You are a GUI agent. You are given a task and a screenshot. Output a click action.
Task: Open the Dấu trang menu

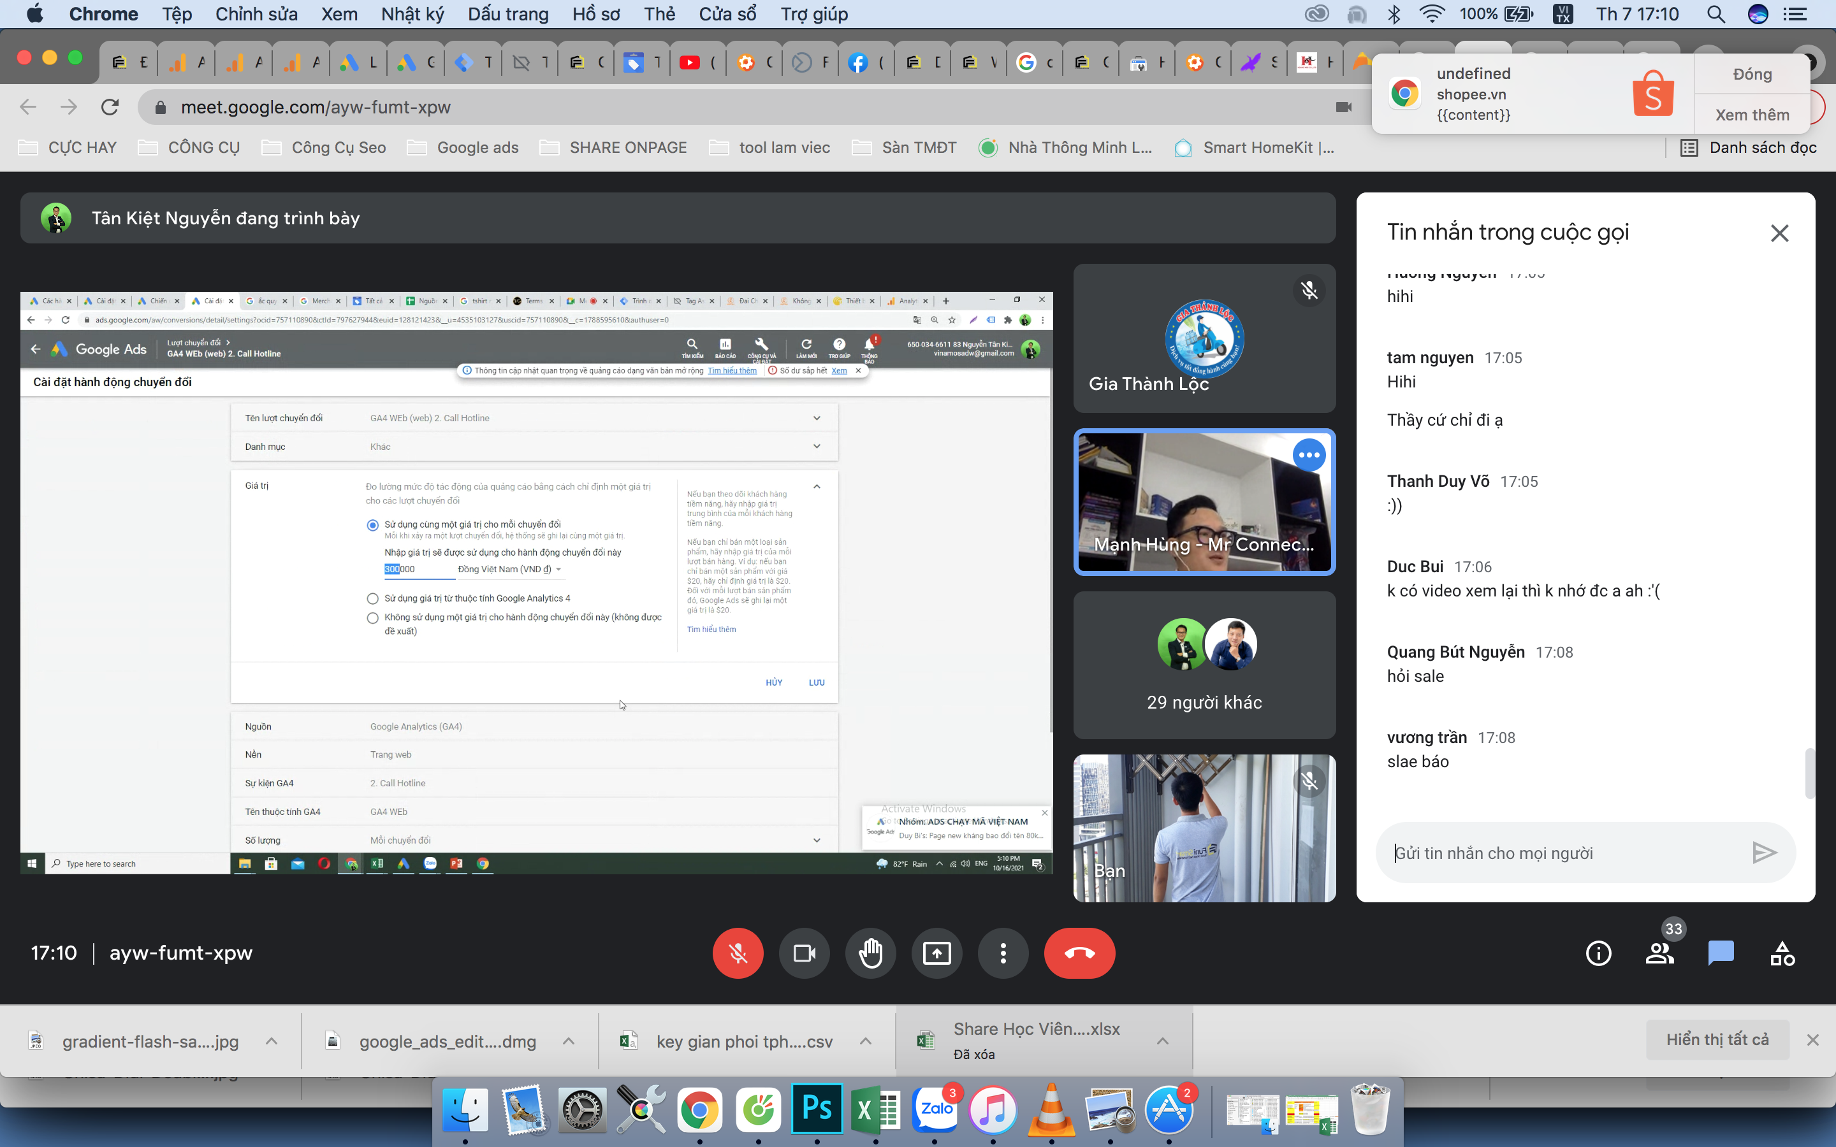pyautogui.click(x=507, y=13)
